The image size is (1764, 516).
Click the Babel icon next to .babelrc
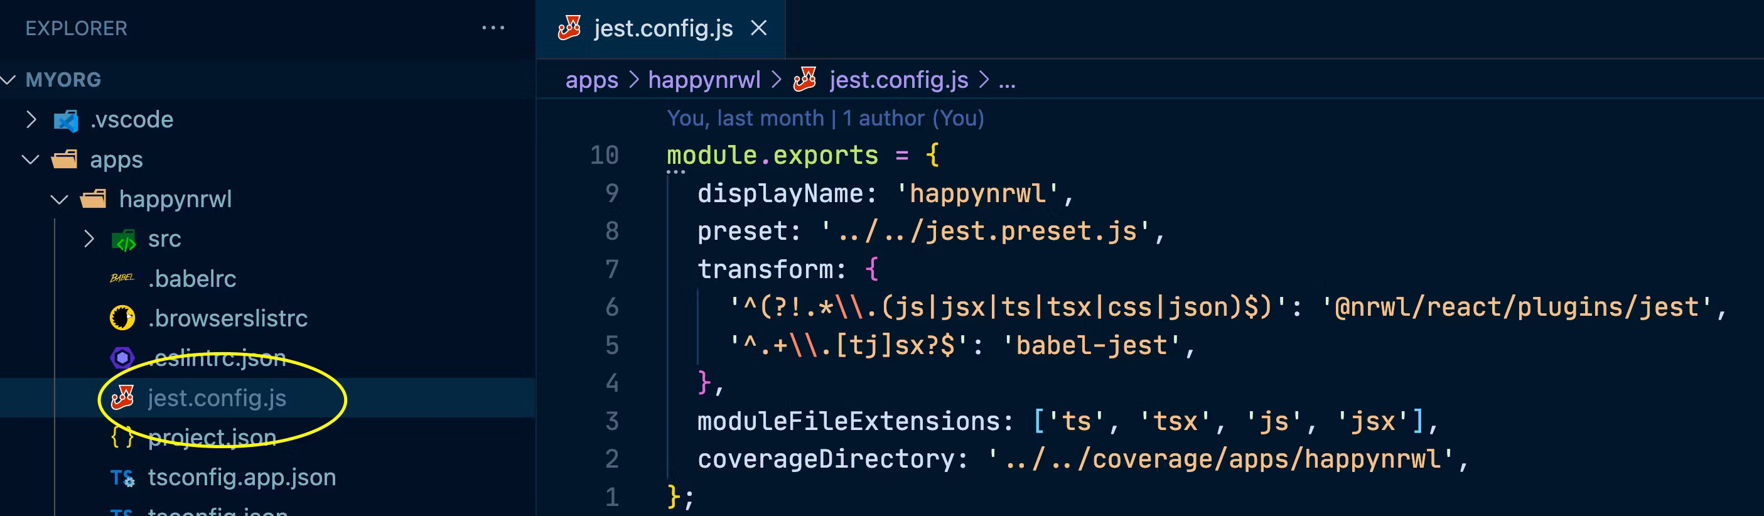coord(122,279)
